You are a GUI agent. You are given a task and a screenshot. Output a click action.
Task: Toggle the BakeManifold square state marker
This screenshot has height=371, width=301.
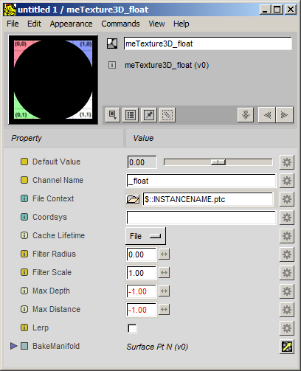click(x=24, y=346)
